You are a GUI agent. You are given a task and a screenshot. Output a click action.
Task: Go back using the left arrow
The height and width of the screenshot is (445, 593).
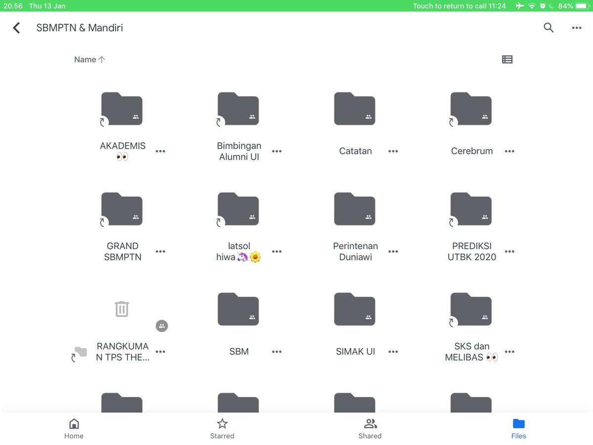[17, 28]
